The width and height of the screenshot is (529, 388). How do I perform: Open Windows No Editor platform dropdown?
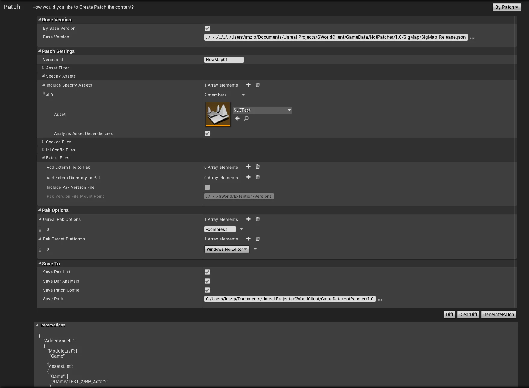point(226,249)
